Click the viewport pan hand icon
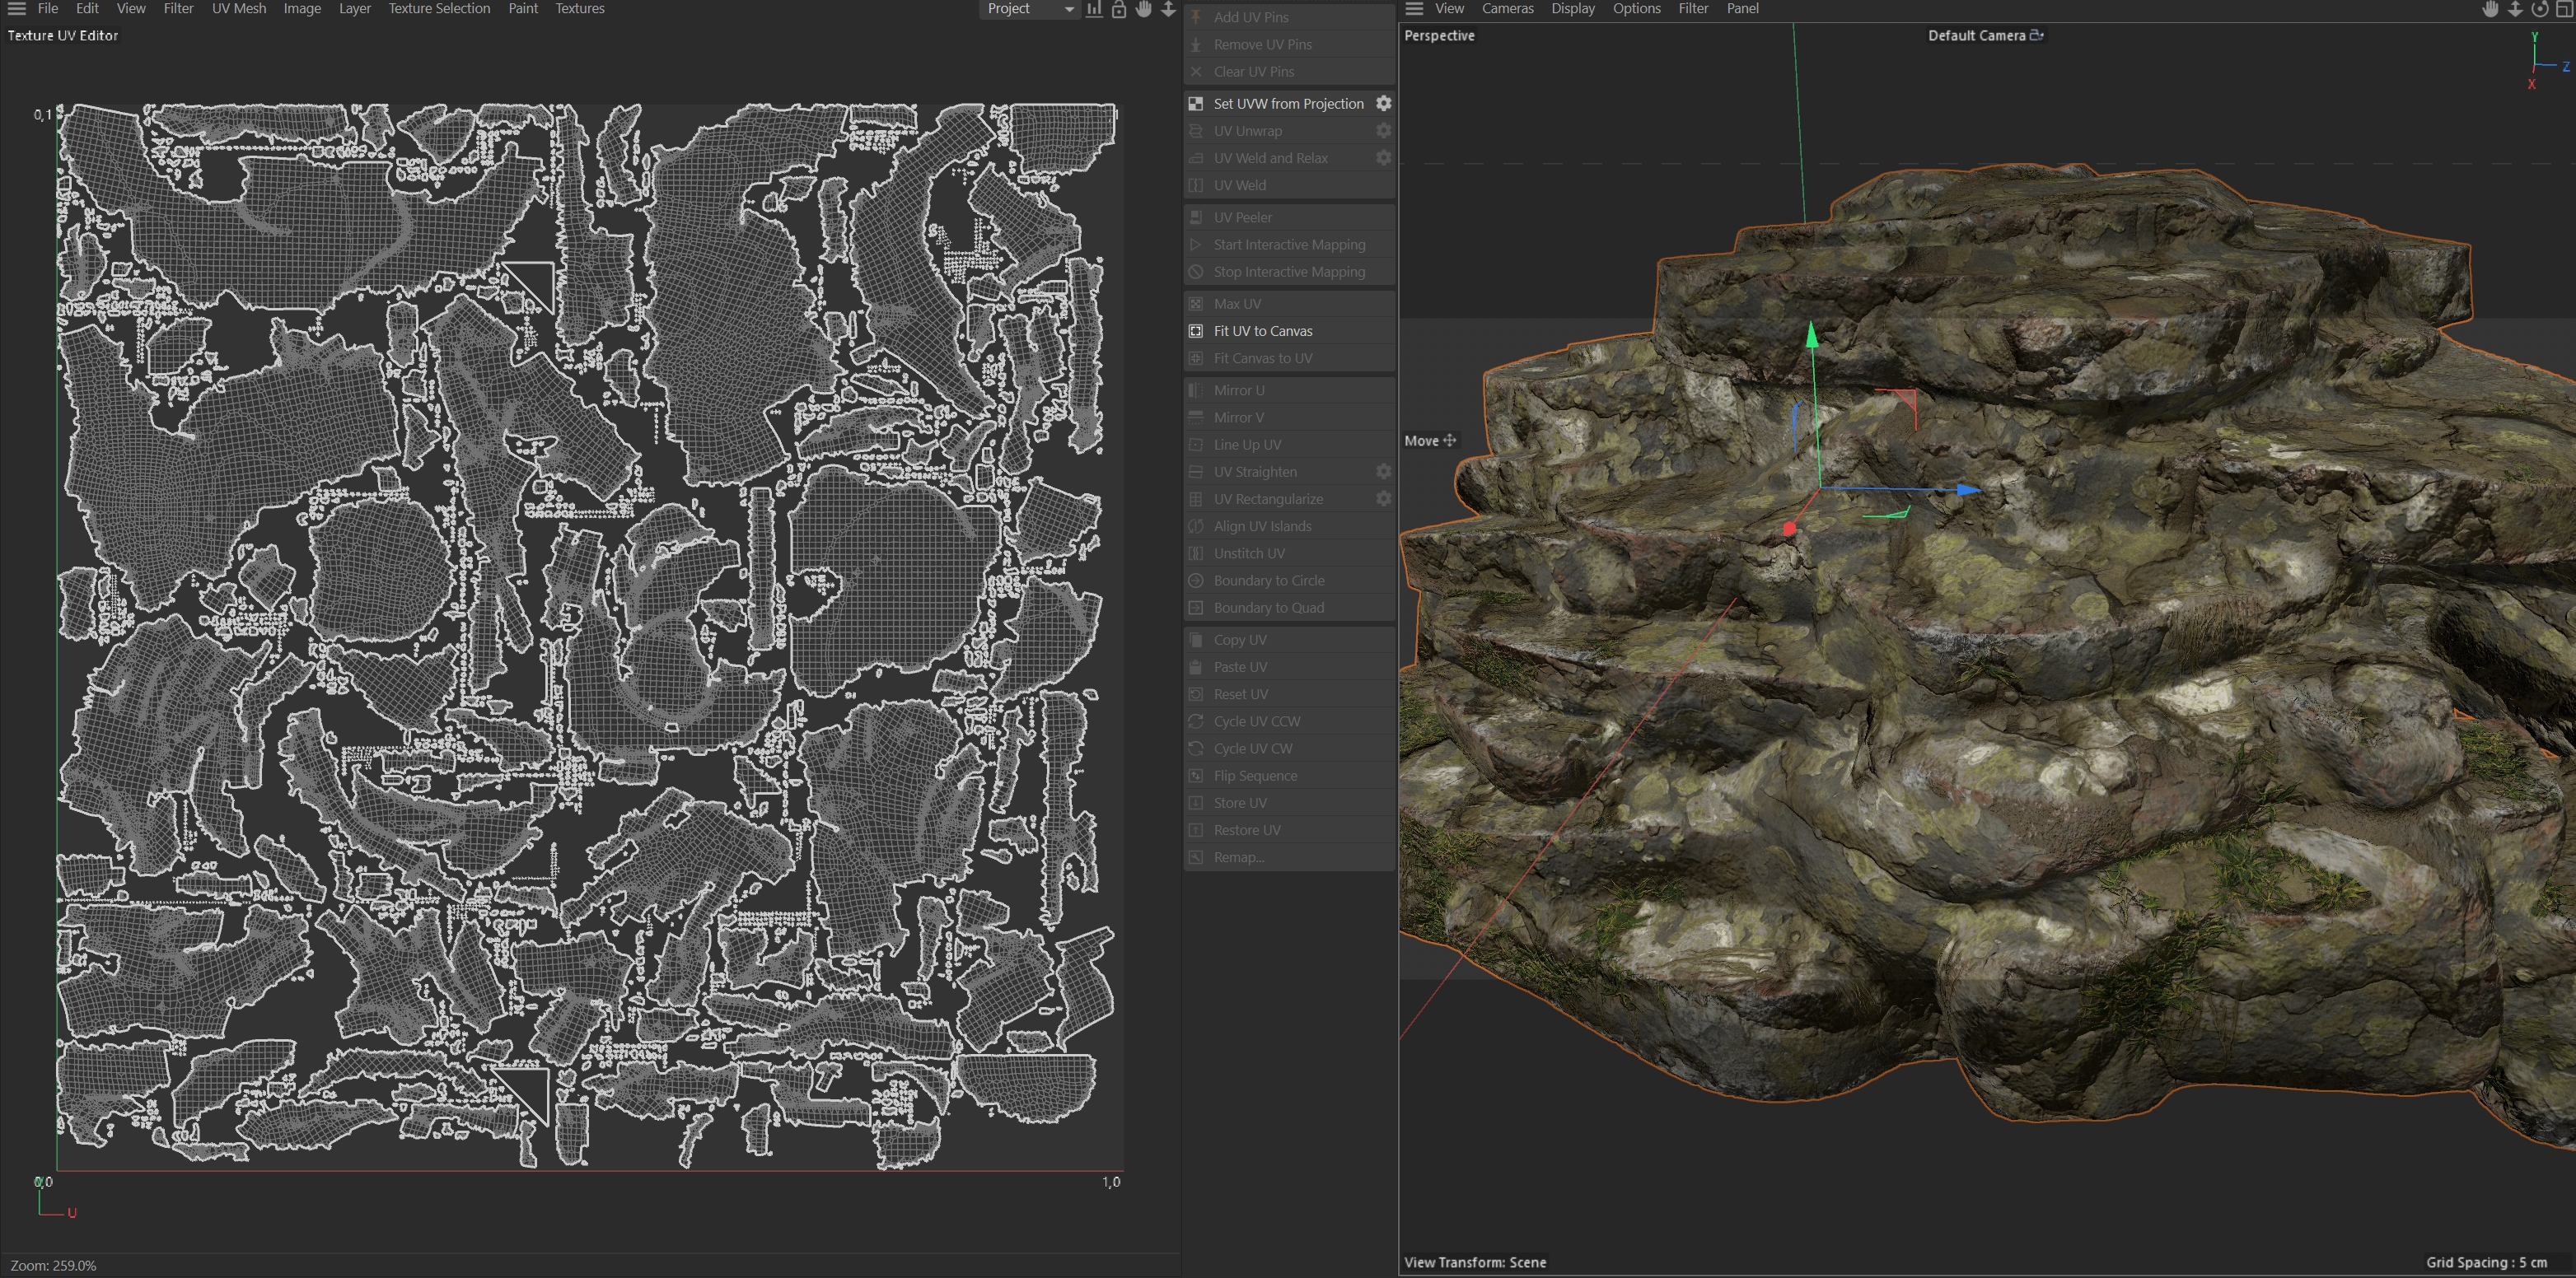 point(2490,9)
